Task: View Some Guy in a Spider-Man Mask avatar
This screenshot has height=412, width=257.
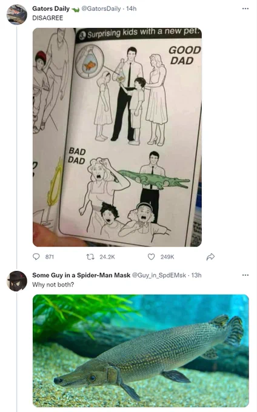Action: click(x=16, y=281)
